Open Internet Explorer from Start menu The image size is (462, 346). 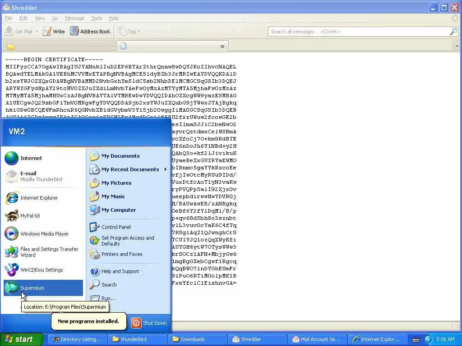pos(43,198)
